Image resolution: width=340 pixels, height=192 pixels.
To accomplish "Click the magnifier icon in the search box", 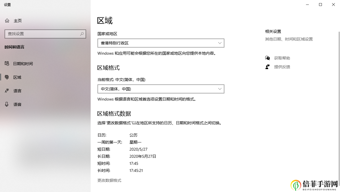I will (82, 34).
